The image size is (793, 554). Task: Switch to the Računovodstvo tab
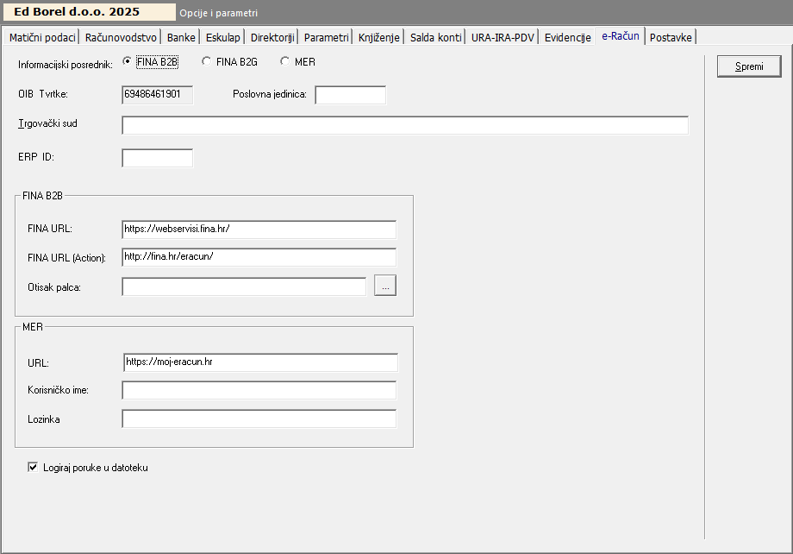121,37
